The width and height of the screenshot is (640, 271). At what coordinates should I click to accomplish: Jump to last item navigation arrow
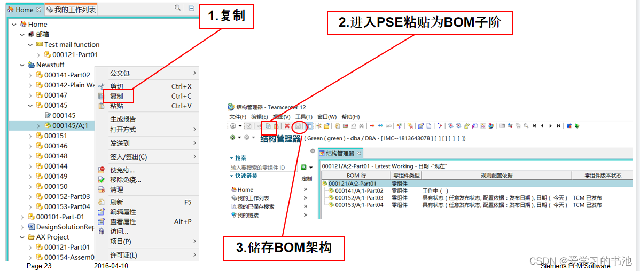click(x=558, y=126)
